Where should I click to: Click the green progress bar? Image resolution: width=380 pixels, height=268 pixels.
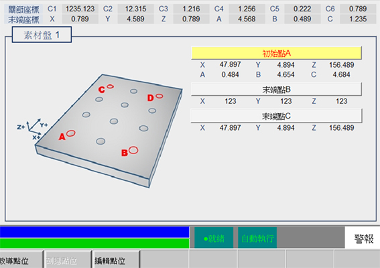click(94, 243)
